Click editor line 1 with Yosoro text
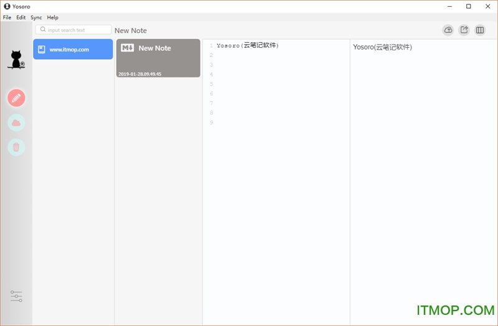Screen dimensions: 498x326 (248, 45)
